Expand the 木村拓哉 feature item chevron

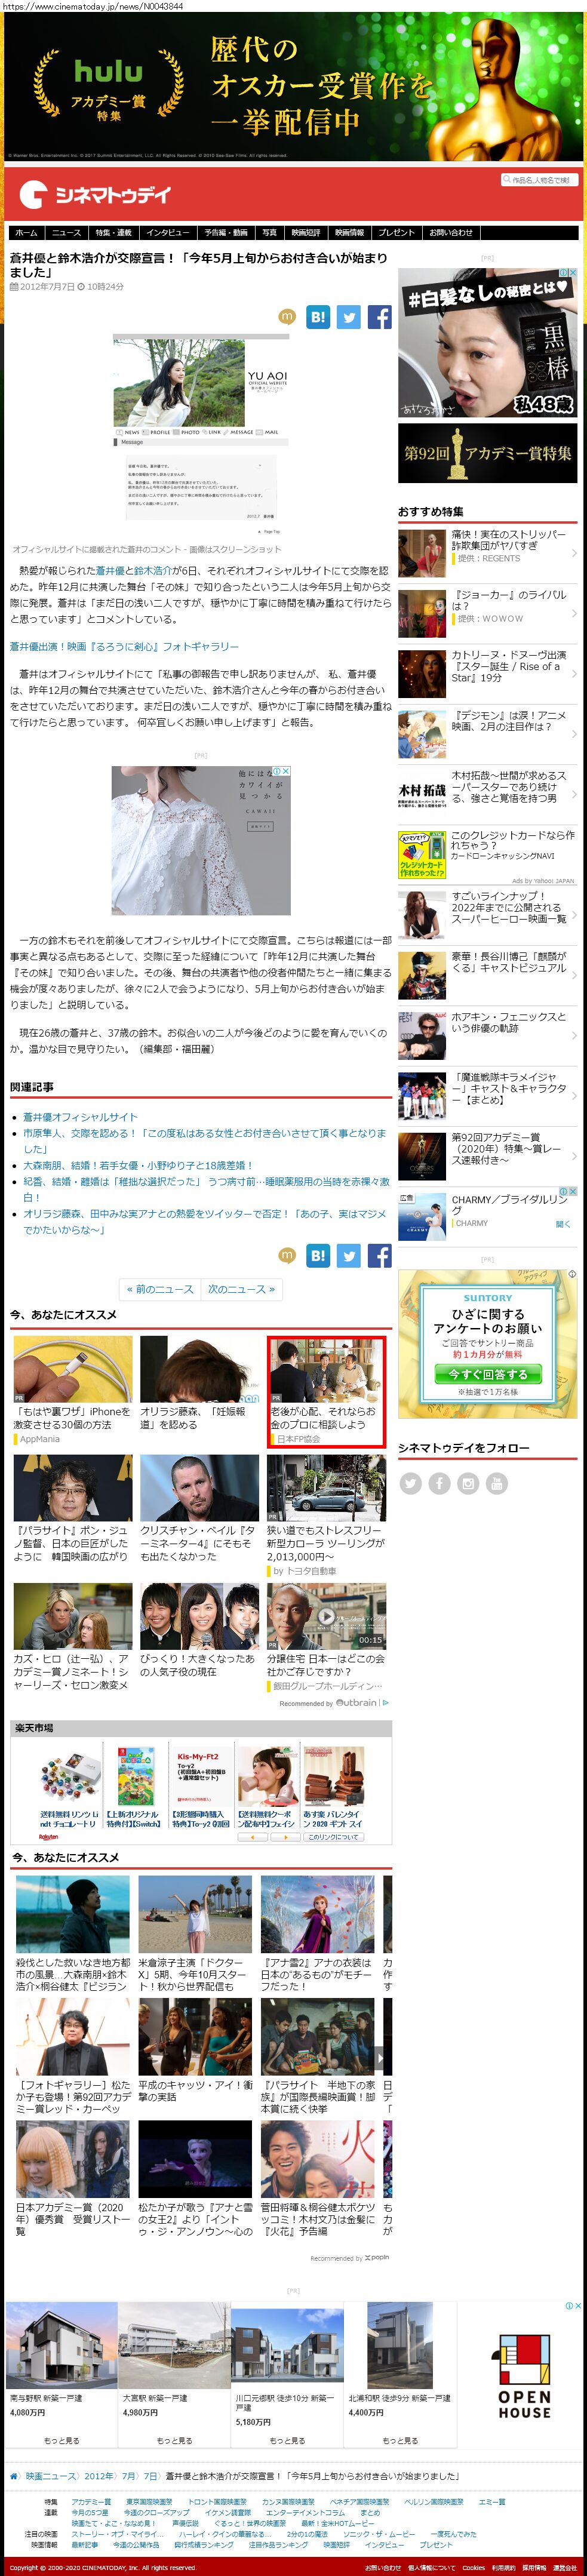click(574, 794)
